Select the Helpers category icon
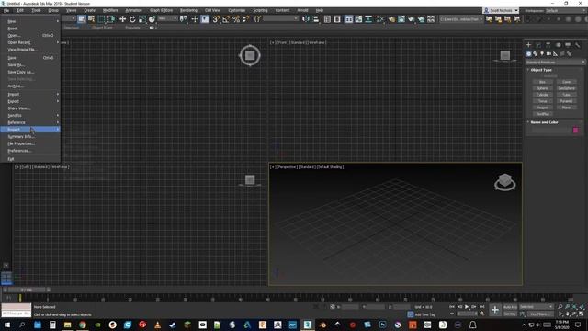588x331 pixels. [556, 54]
